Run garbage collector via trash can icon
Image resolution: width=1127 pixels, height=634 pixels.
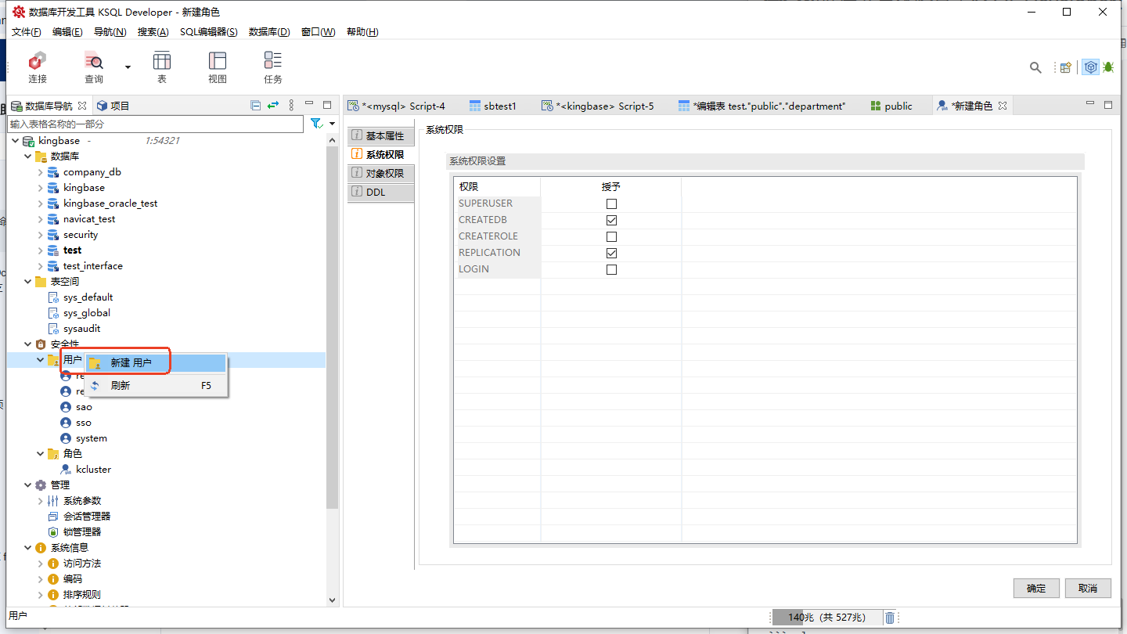[x=890, y=618]
